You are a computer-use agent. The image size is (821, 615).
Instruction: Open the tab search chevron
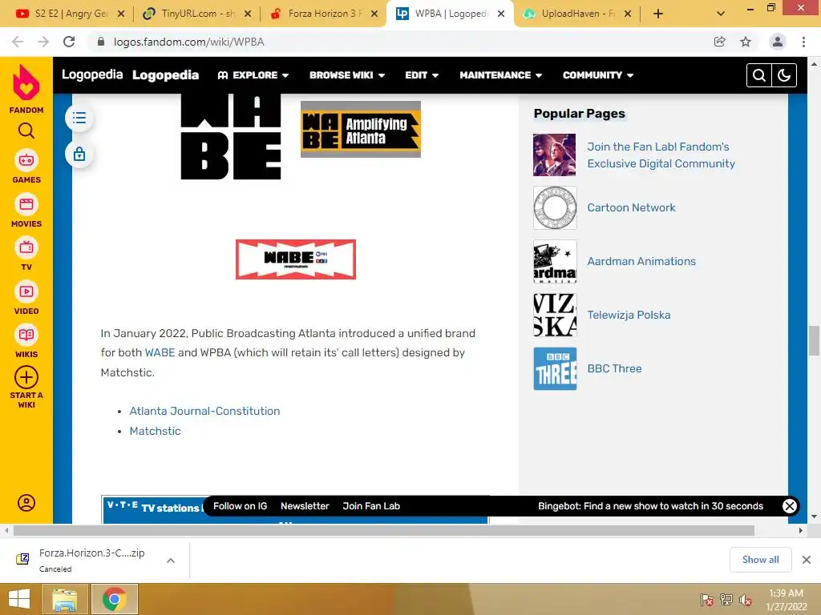tap(721, 14)
